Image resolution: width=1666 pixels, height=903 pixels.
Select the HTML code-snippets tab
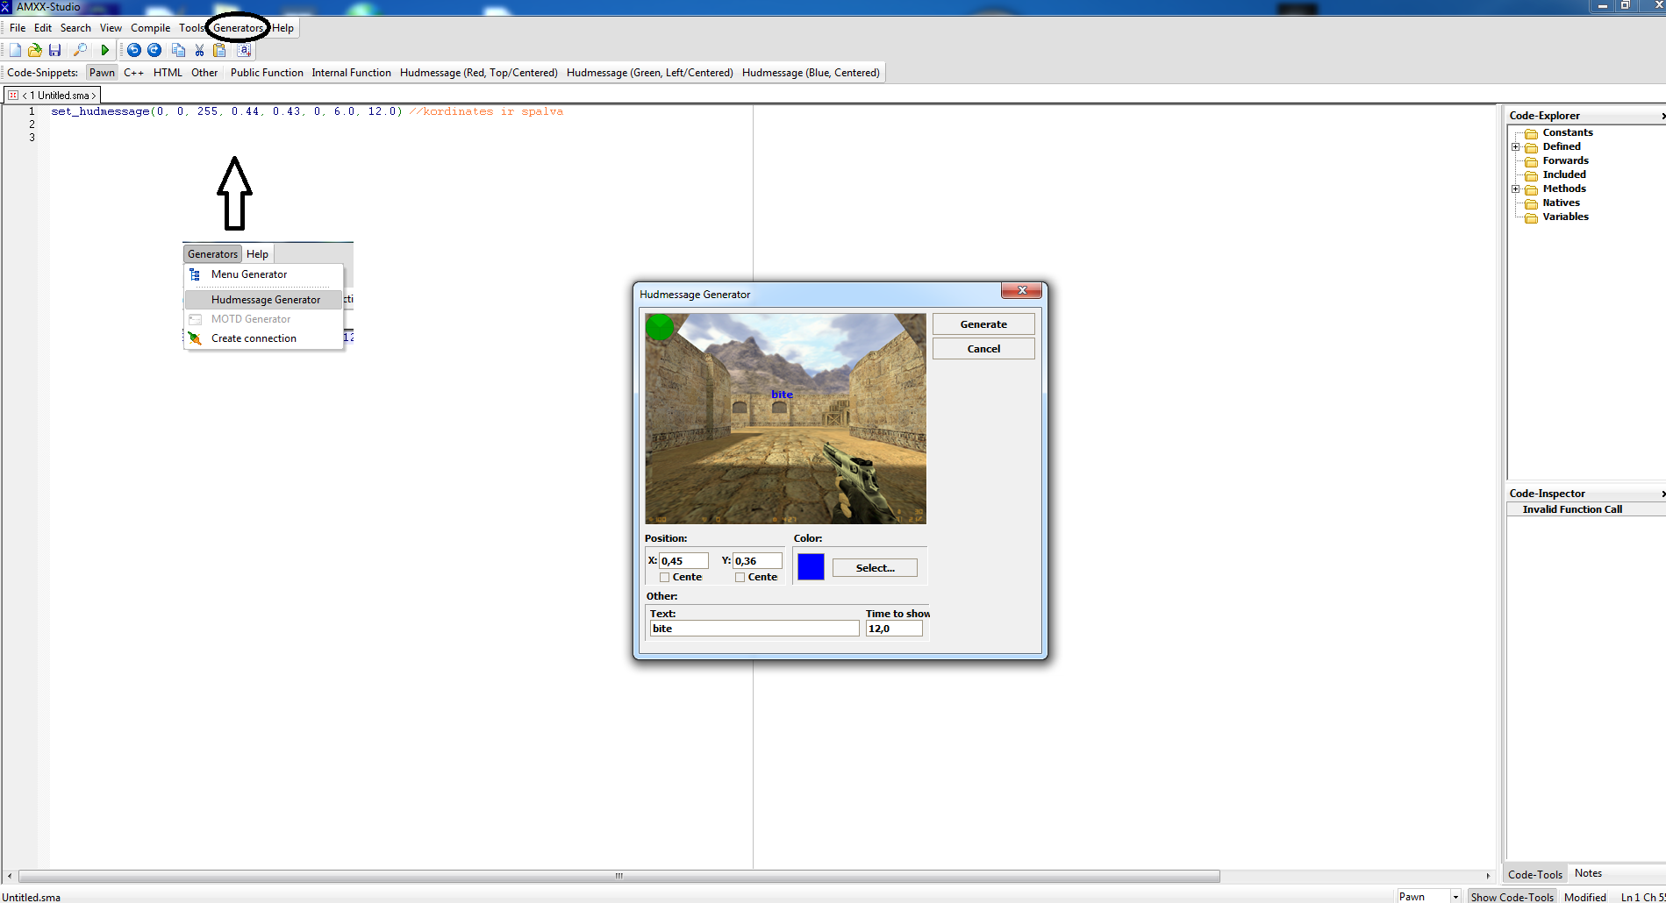(x=168, y=73)
